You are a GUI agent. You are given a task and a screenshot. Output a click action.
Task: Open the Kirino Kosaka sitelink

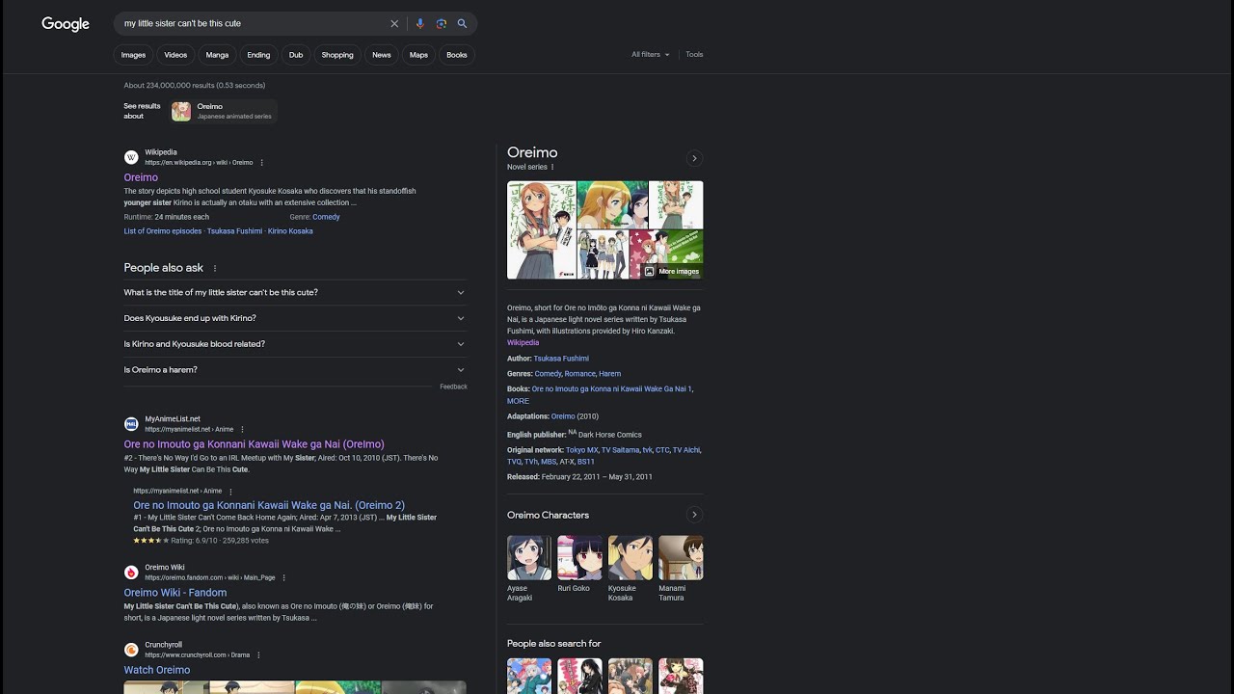click(x=290, y=231)
